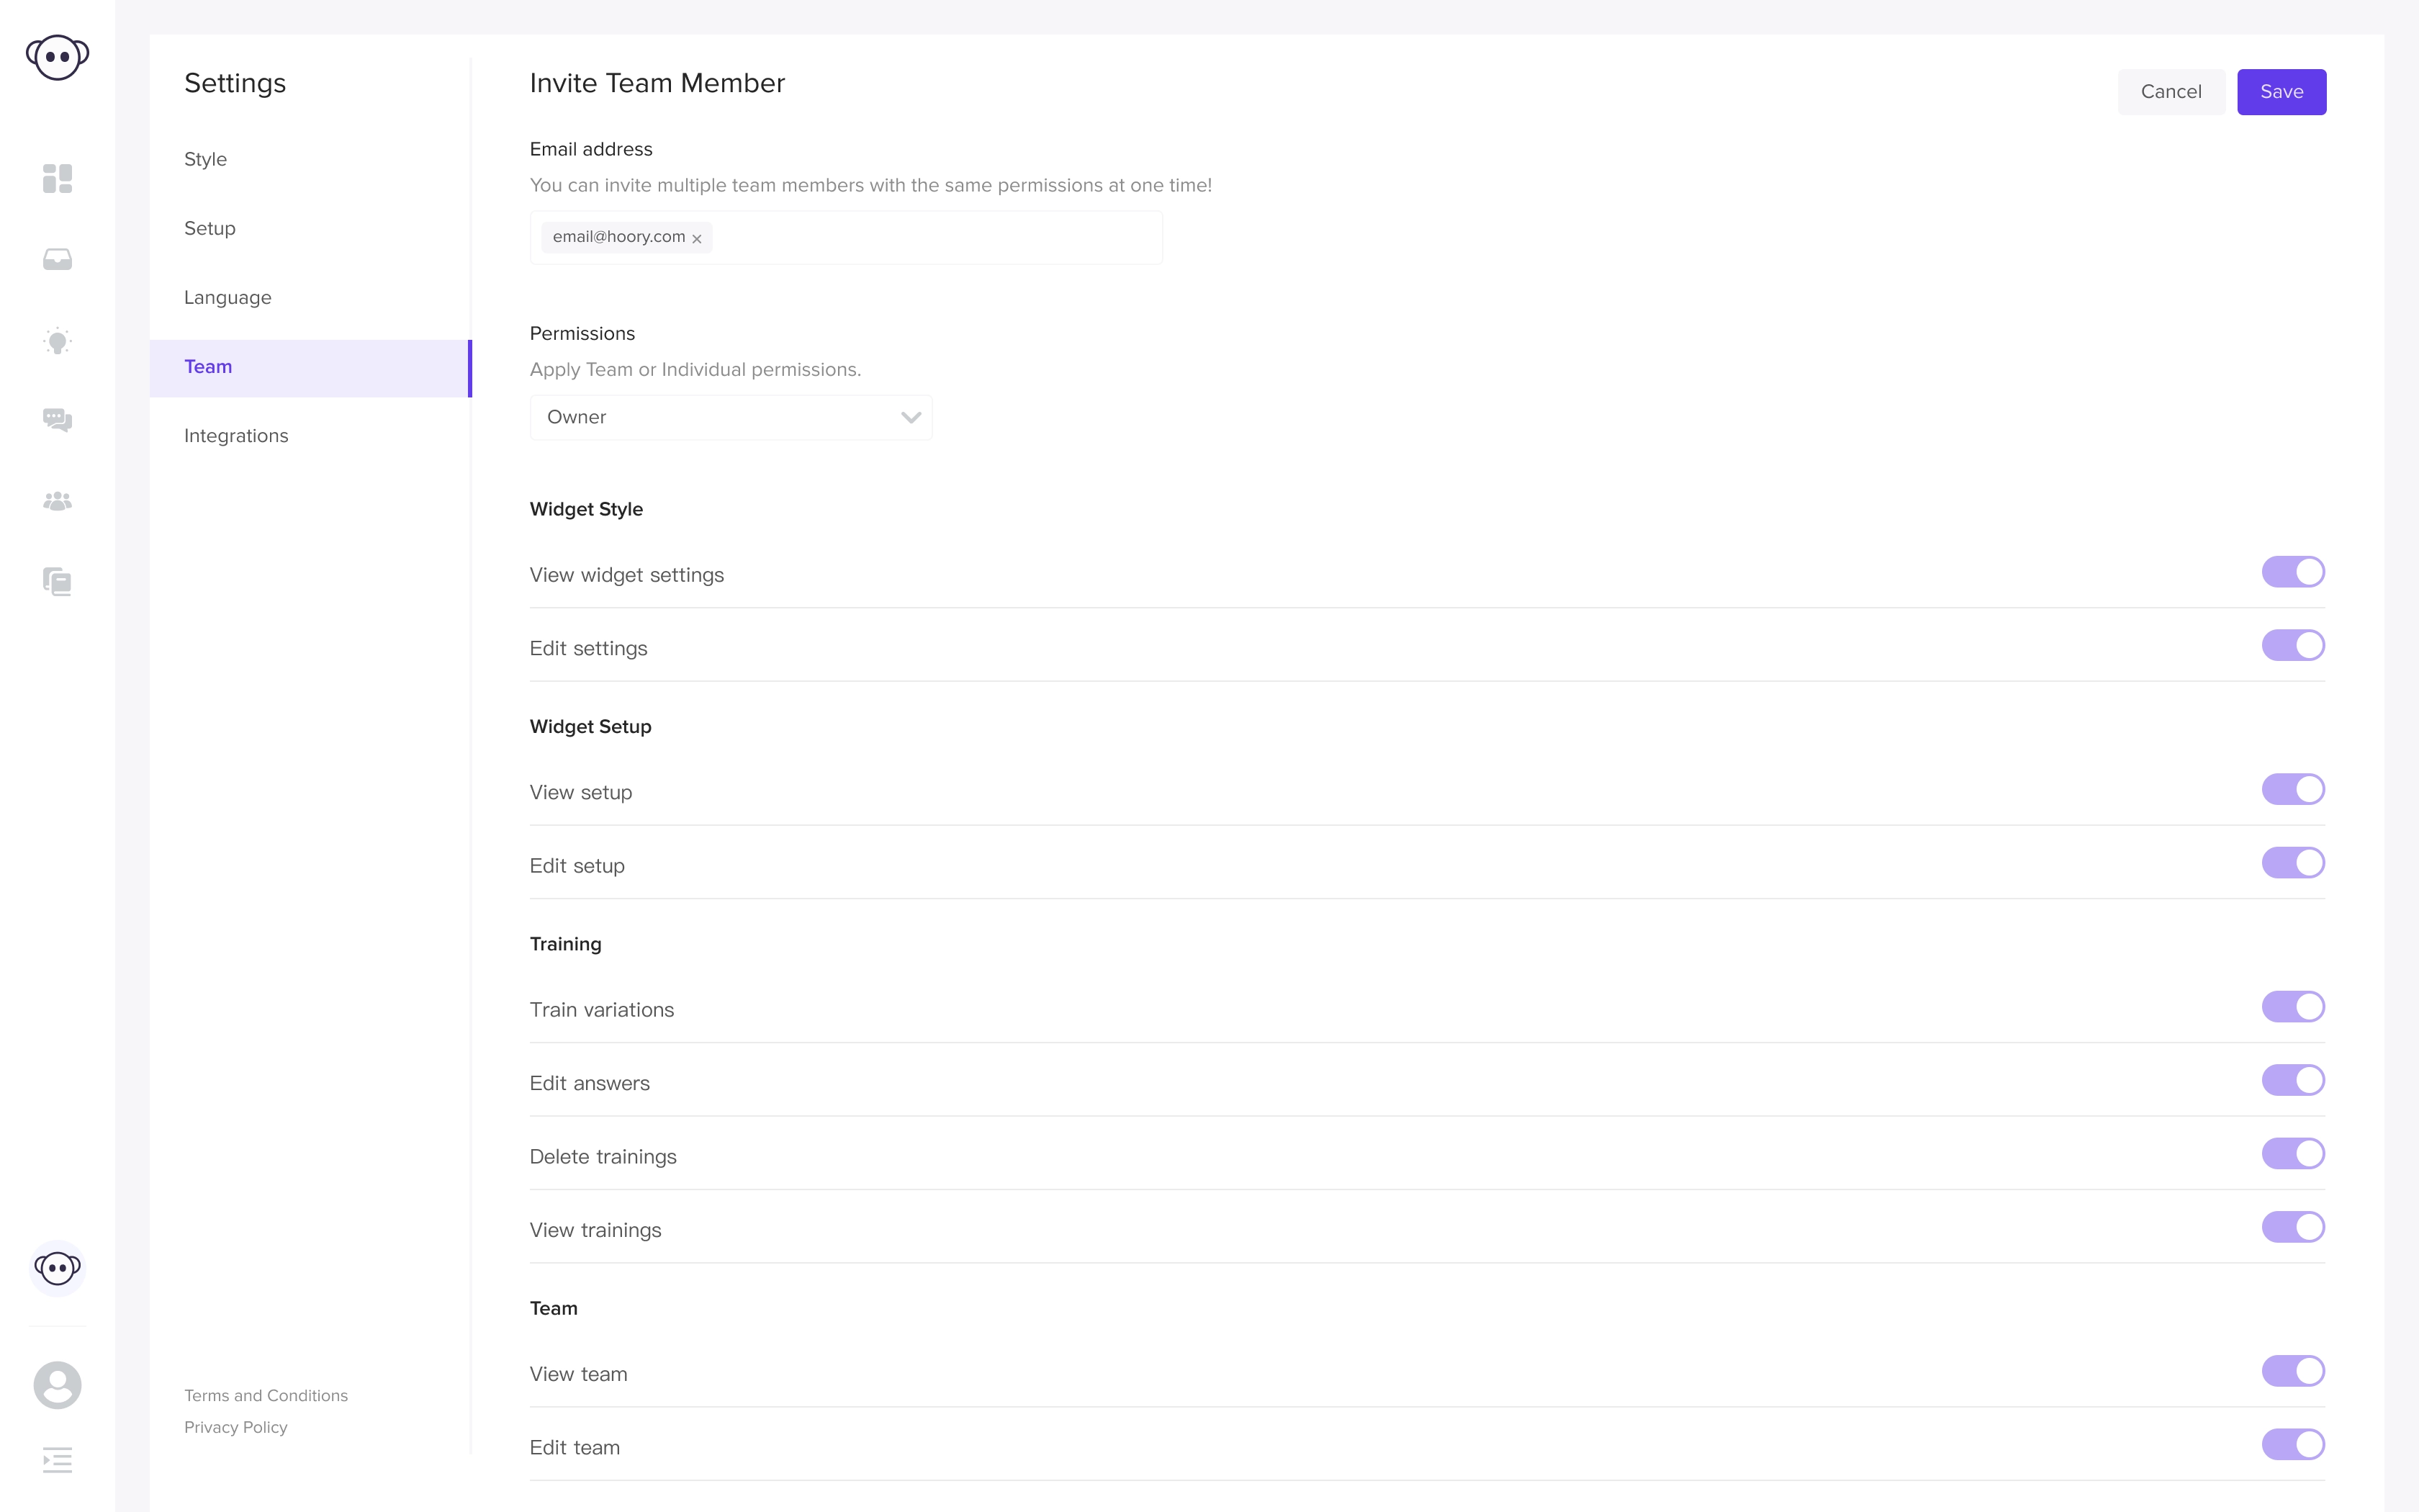The image size is (2419, 1512).
Task: Open the lightbulb training icon in sidebar
Action: pyautogui.click(x=57, y=340)
